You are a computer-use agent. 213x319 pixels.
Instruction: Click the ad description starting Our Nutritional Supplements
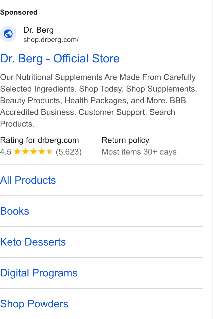[99, 101]
